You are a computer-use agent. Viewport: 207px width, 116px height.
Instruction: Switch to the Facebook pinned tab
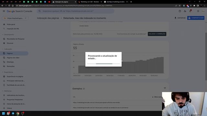coord(45,2)
